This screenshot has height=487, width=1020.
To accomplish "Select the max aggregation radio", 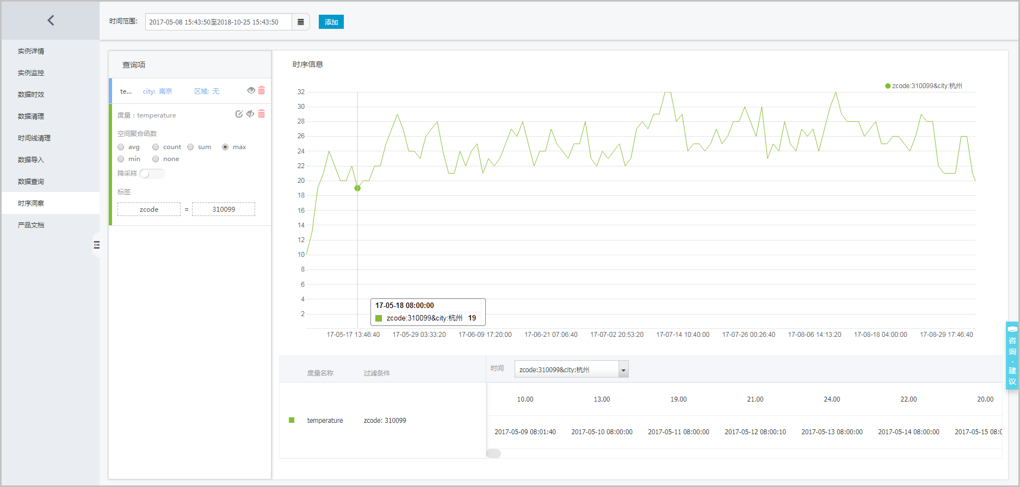I will [x=225, y=147].
